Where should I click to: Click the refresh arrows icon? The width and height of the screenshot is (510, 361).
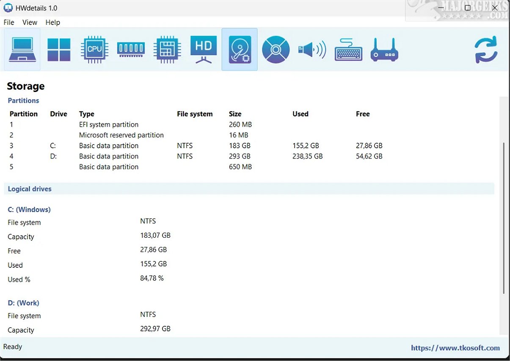pos(486,50)
